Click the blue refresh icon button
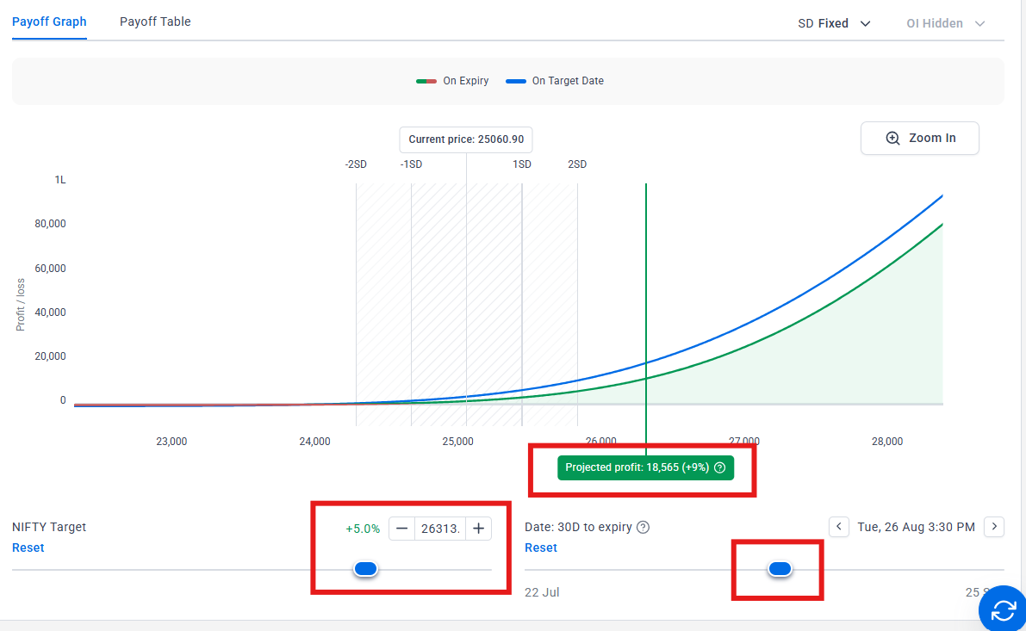Viewport: 1026px width, 631px height. click(1004, 609)
